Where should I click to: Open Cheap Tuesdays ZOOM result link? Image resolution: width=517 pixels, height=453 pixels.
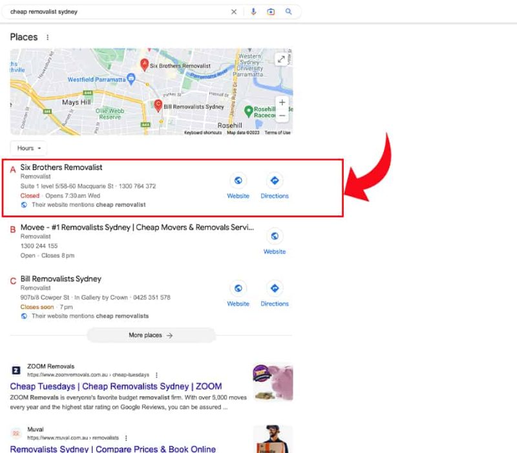tap(116, 386)
